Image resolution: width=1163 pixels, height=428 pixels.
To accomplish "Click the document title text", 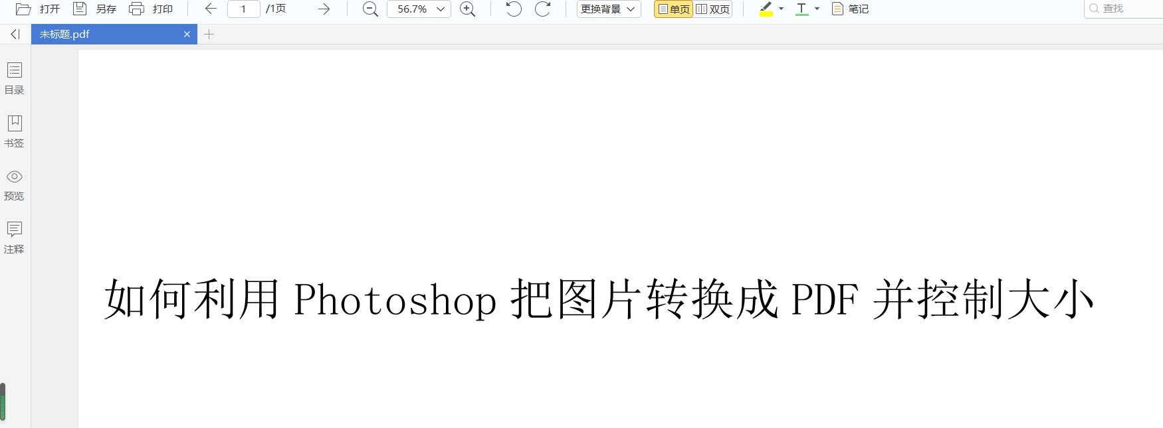I will [599, 299].
